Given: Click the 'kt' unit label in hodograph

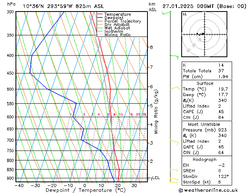Looking at the screenshot, I should point(185,14).
